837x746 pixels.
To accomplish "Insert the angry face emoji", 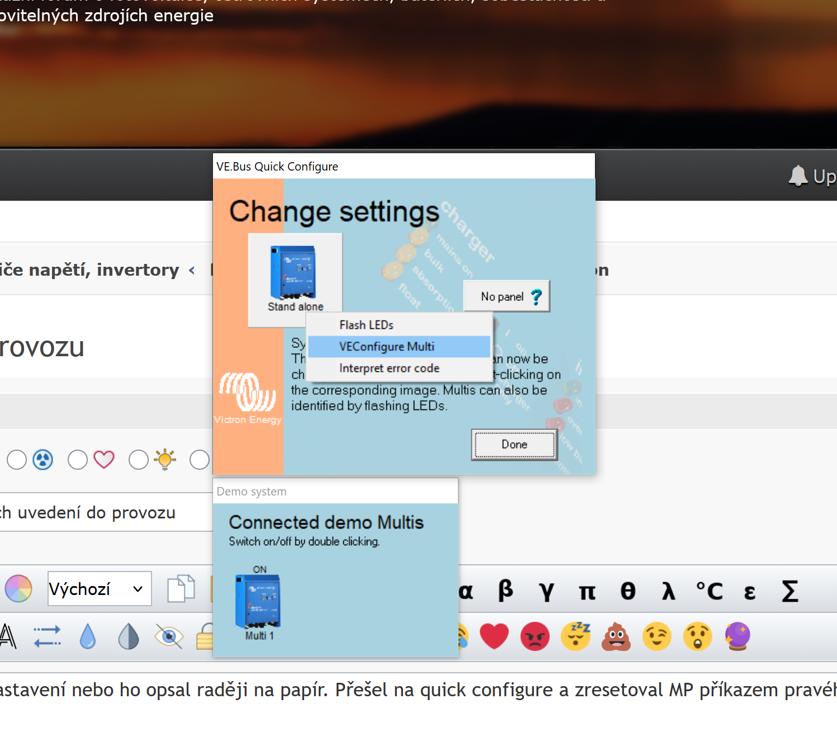I will coord(535,636).
